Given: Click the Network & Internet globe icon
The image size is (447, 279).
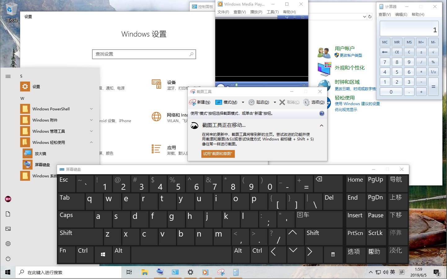Looking at the screenshot, I should [156, 117].
